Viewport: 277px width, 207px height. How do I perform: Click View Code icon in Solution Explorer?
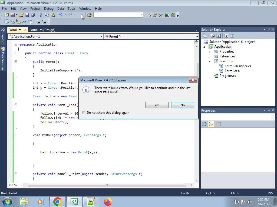click(226, 36)
